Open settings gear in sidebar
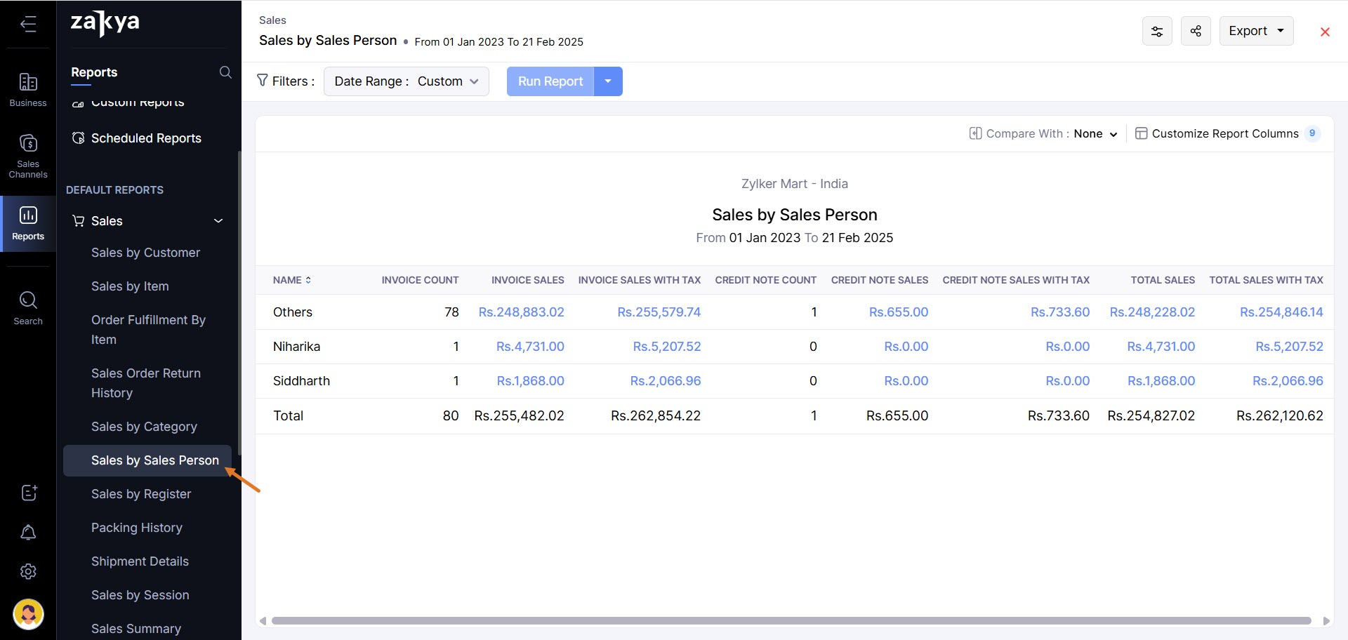Image resolution: width=1348 pixels, height=640 pixels. click(28, 572)
